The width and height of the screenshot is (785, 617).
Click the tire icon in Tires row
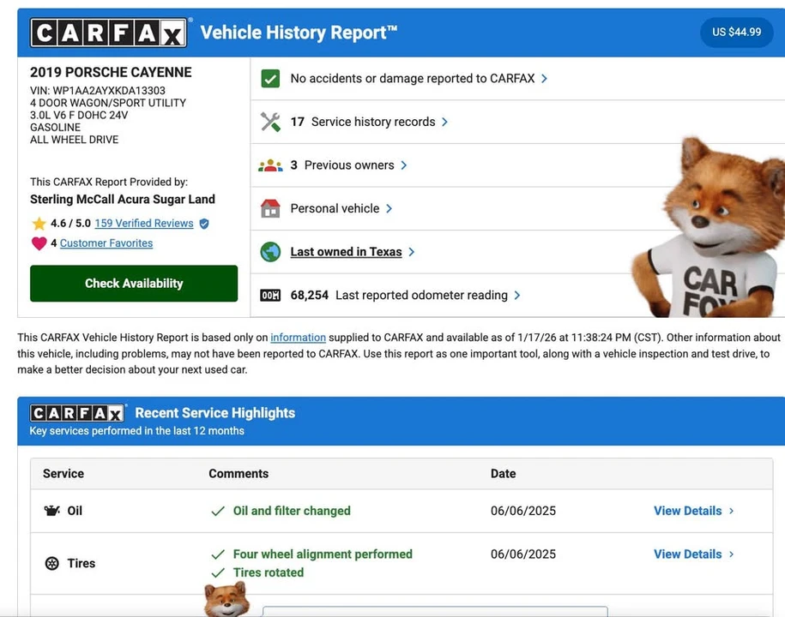click(x=52, y=564)
